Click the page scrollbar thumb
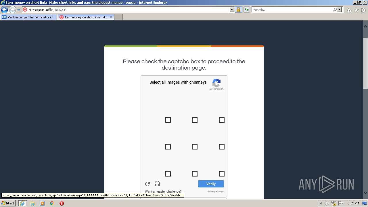The width and height of the screenshot is (368, 207). click(x=365, y=63)
